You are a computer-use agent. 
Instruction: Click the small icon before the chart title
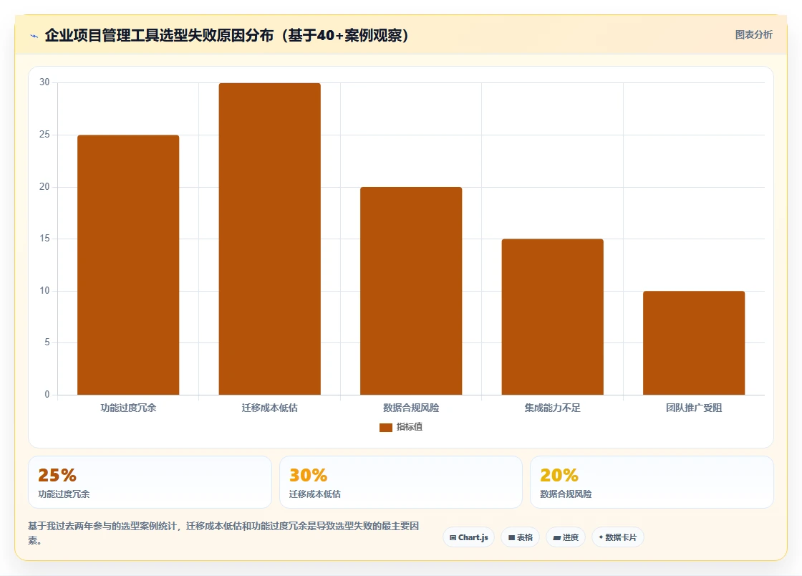34,36
